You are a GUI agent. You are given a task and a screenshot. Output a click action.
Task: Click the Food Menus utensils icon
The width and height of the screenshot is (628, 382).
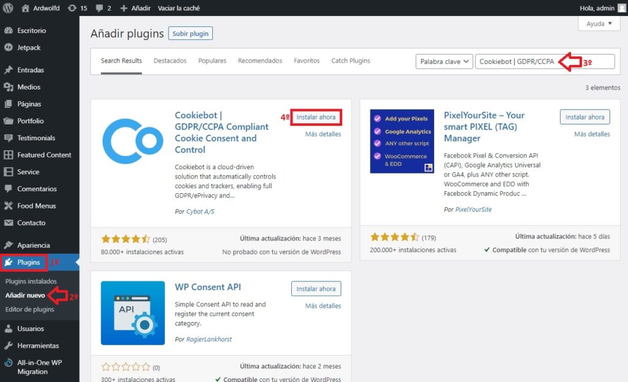pos(9,206)
